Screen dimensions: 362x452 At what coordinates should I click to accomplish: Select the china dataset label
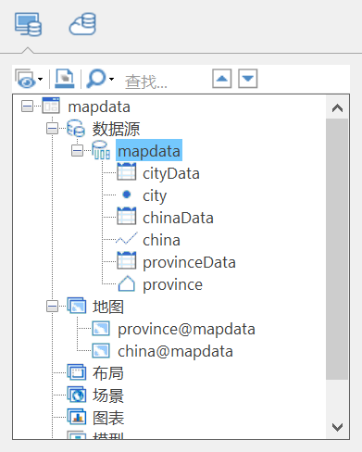tap(161, 240)
